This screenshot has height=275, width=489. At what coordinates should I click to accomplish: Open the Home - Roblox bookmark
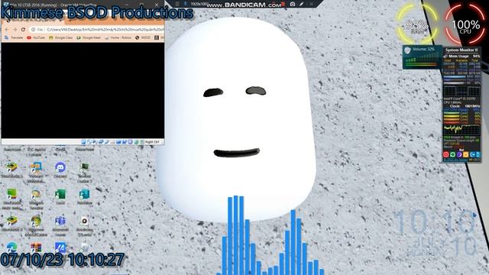coord(118,37)
